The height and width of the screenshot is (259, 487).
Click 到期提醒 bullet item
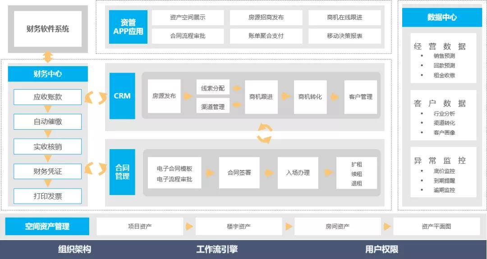point(444,181)
